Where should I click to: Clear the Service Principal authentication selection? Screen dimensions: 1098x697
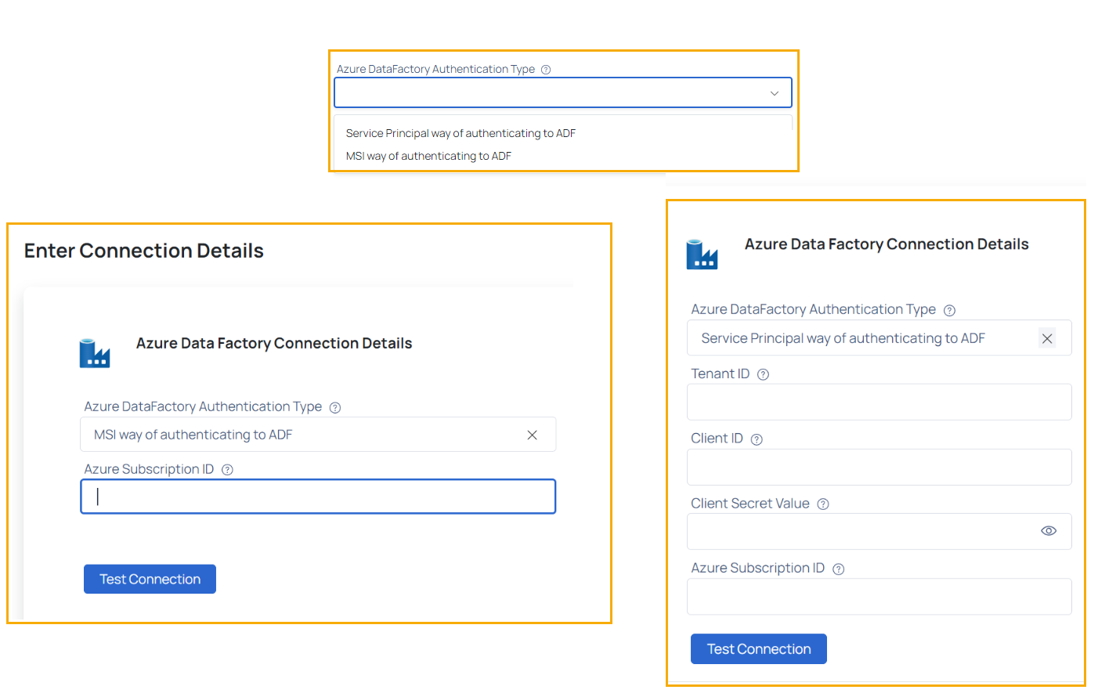1047,338
